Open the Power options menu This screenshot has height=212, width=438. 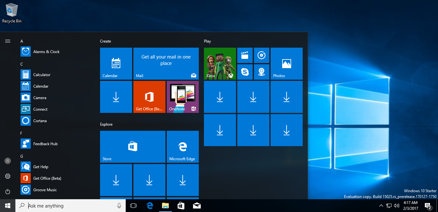pos(8,192)
